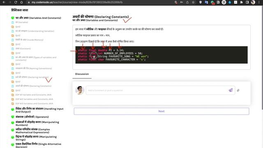Open the Understanding Variables lesson

pos(35,31)
